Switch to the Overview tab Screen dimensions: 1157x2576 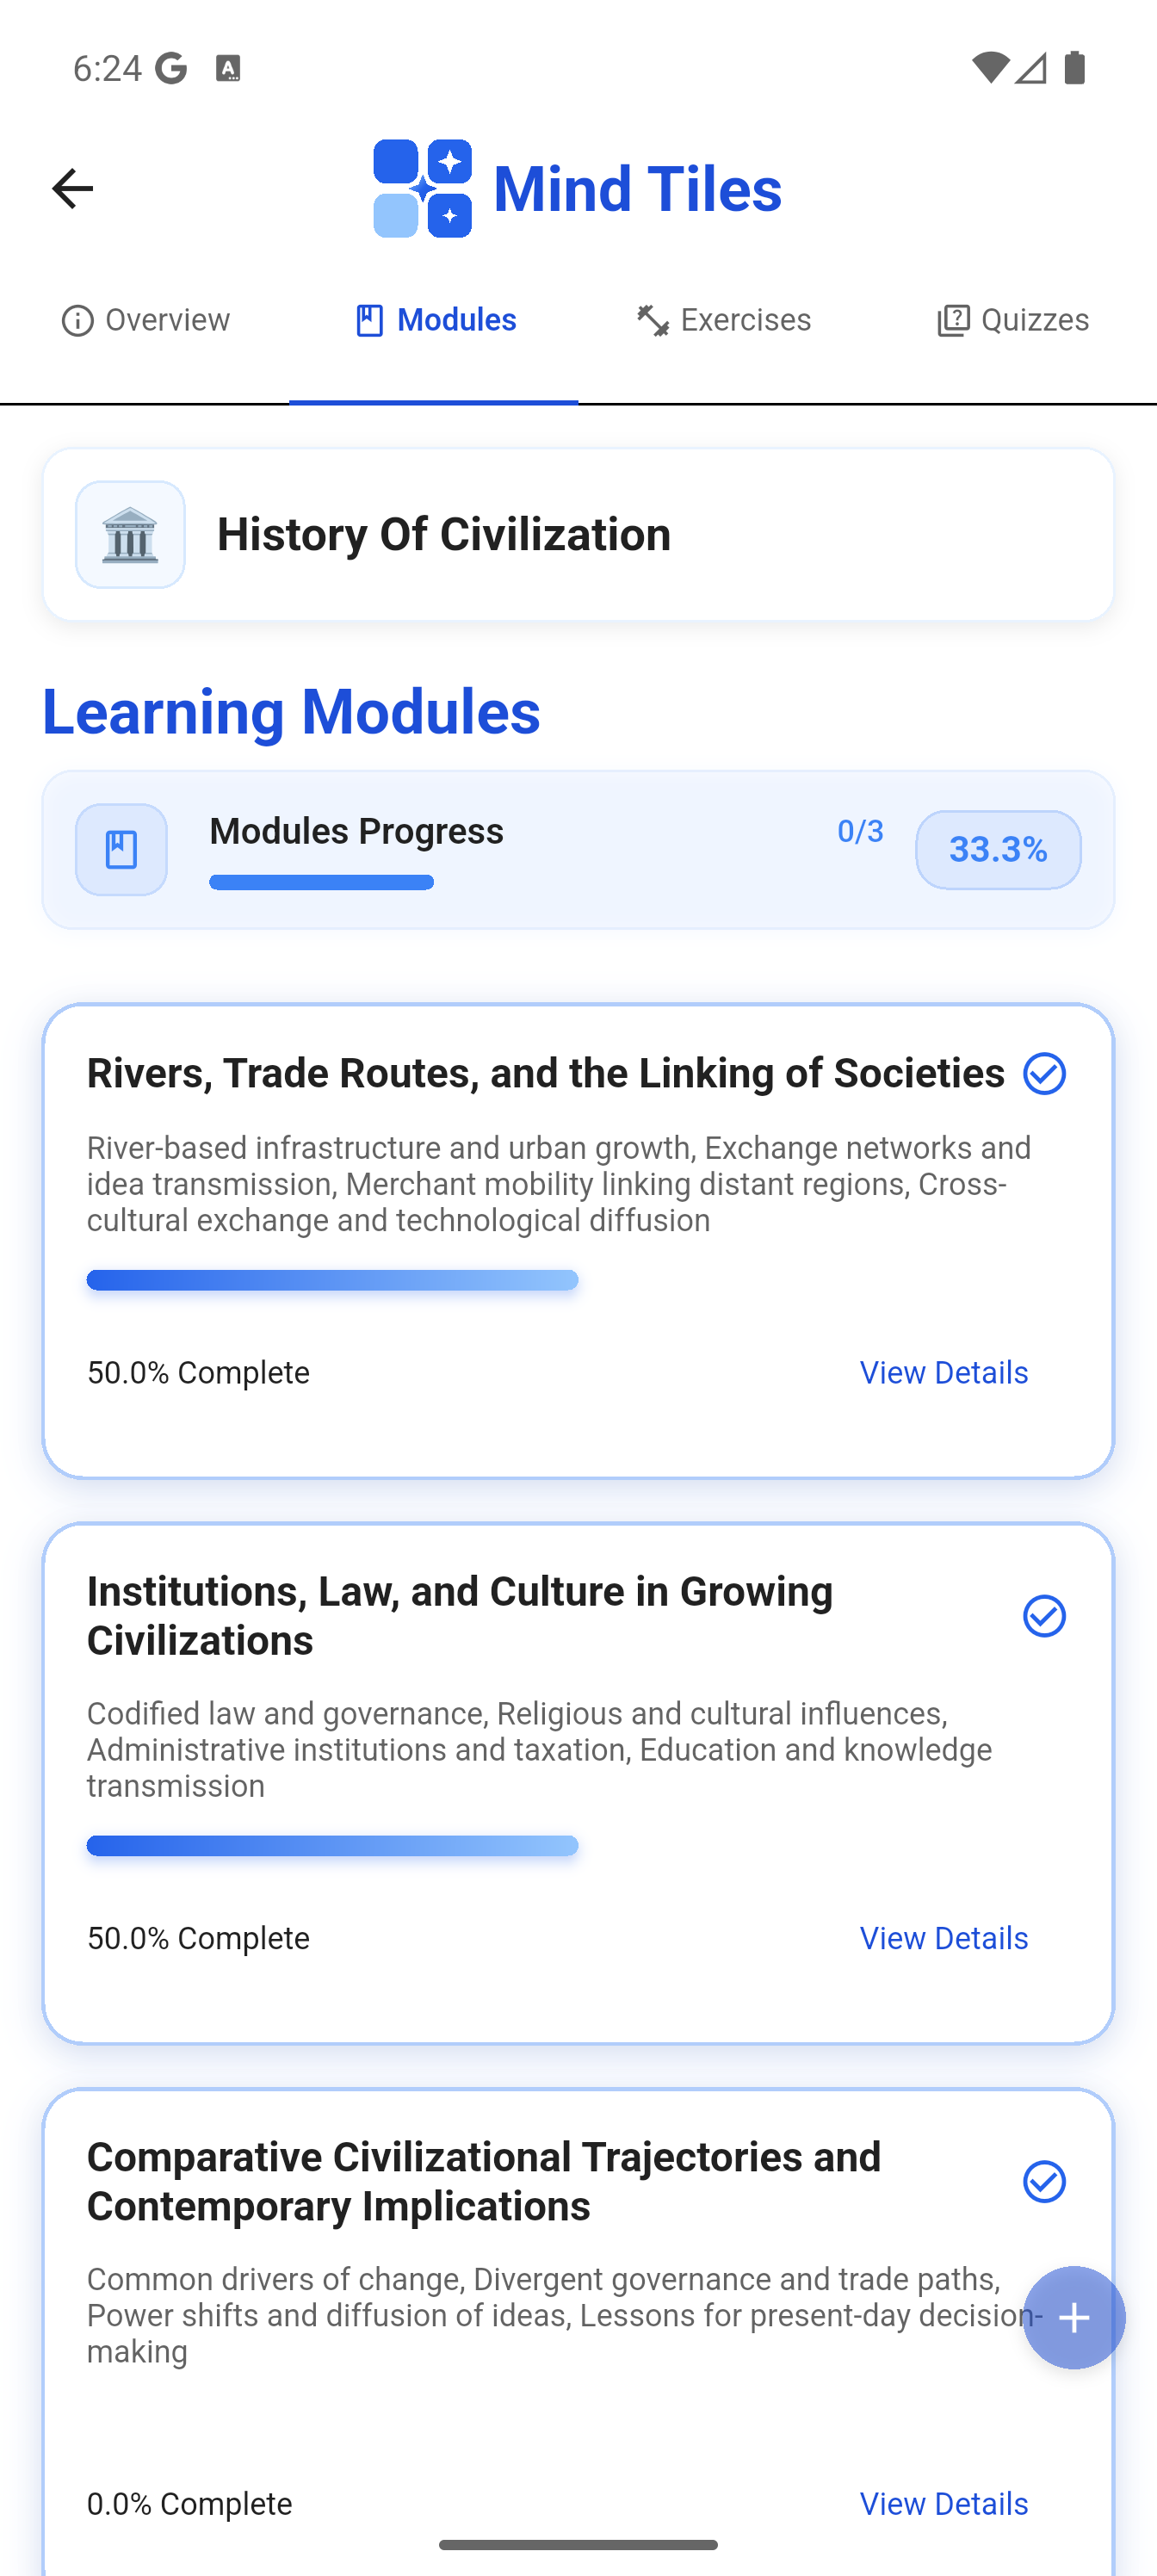pos(145,320)
